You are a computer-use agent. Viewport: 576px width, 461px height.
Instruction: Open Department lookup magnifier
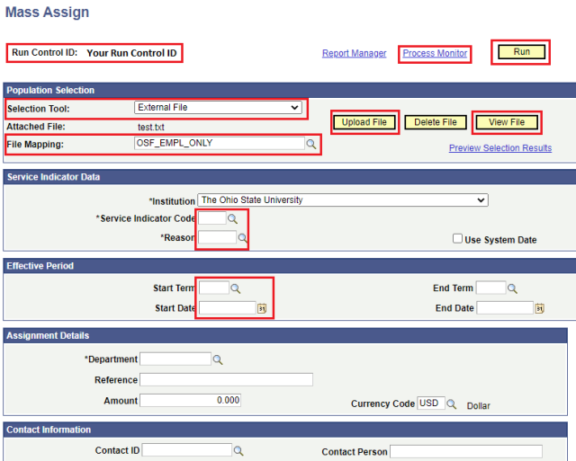(x=218, y=359)
